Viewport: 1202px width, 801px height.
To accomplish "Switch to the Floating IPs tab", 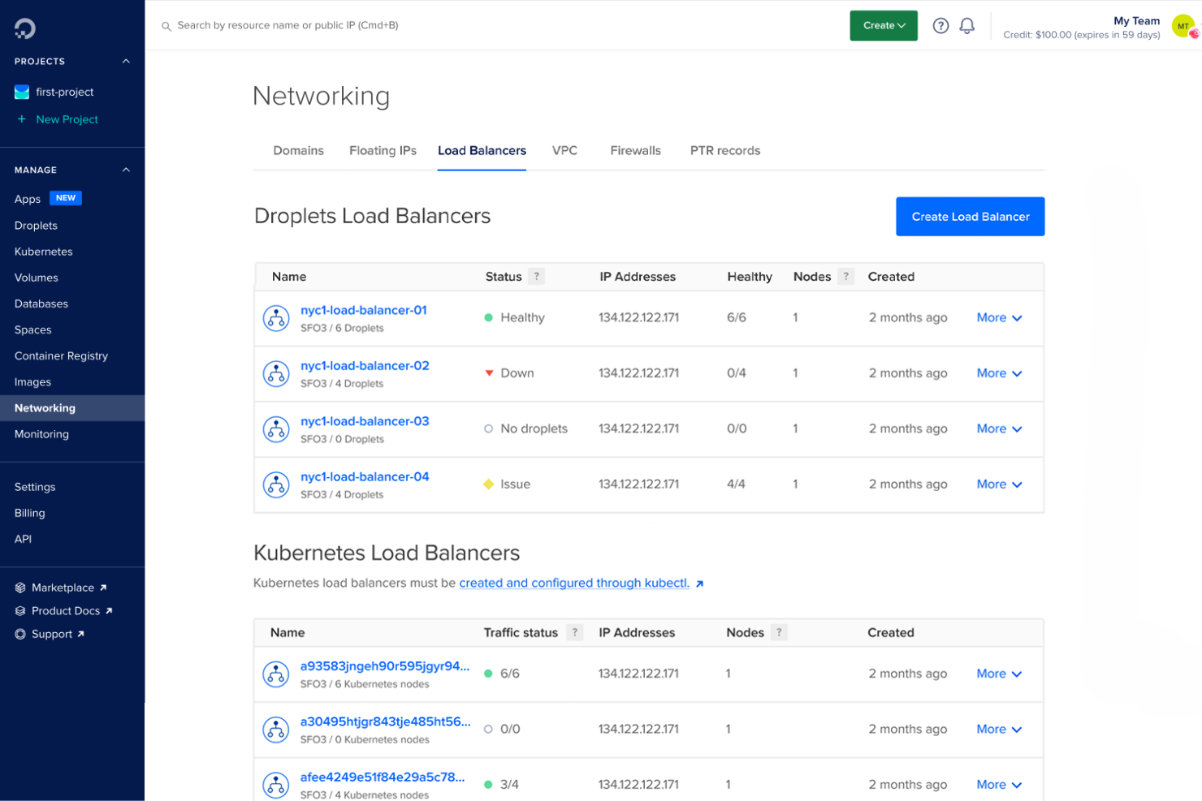I will [383, 151].
